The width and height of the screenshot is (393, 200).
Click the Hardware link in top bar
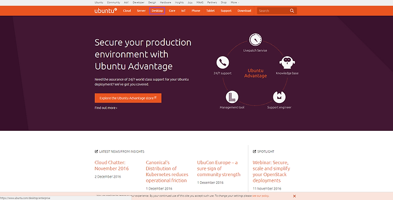point(165,3)
